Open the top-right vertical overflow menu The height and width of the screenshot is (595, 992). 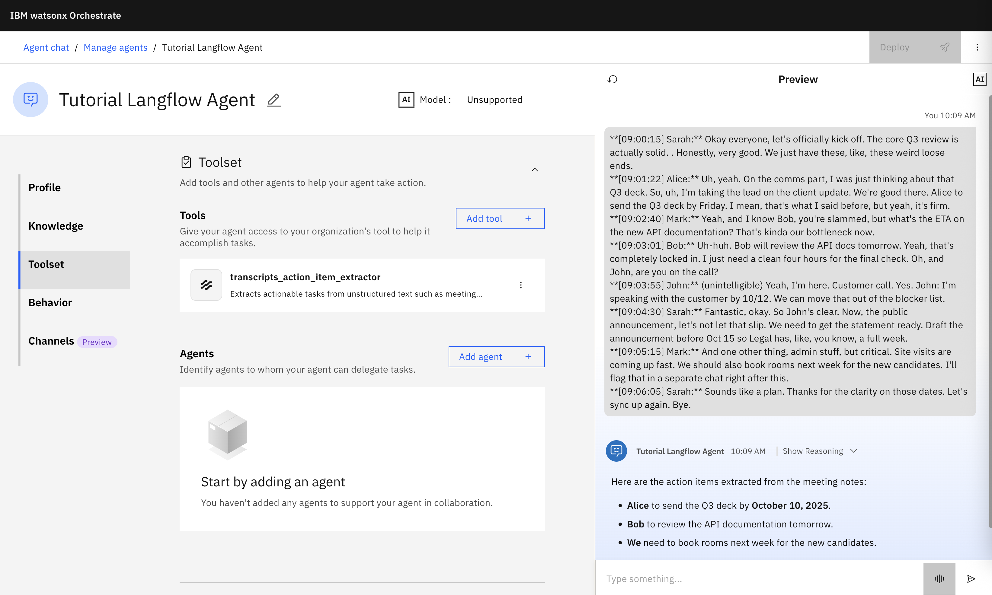[977, 47]
